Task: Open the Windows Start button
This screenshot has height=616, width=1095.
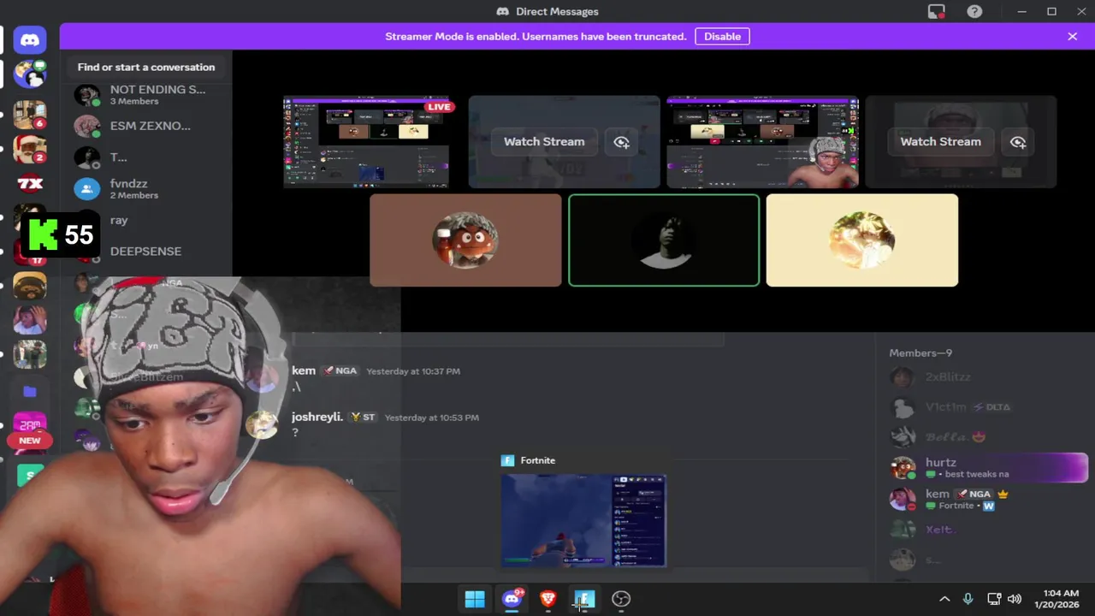Action: click(x=475, y=599)
